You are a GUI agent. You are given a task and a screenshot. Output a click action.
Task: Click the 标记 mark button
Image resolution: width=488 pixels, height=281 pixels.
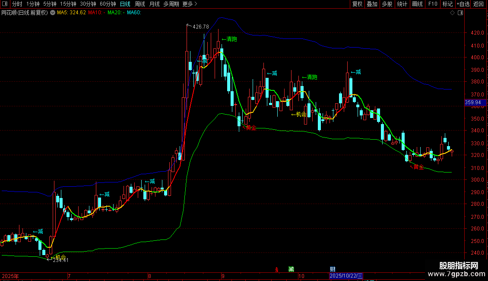(x=447, y=4)
